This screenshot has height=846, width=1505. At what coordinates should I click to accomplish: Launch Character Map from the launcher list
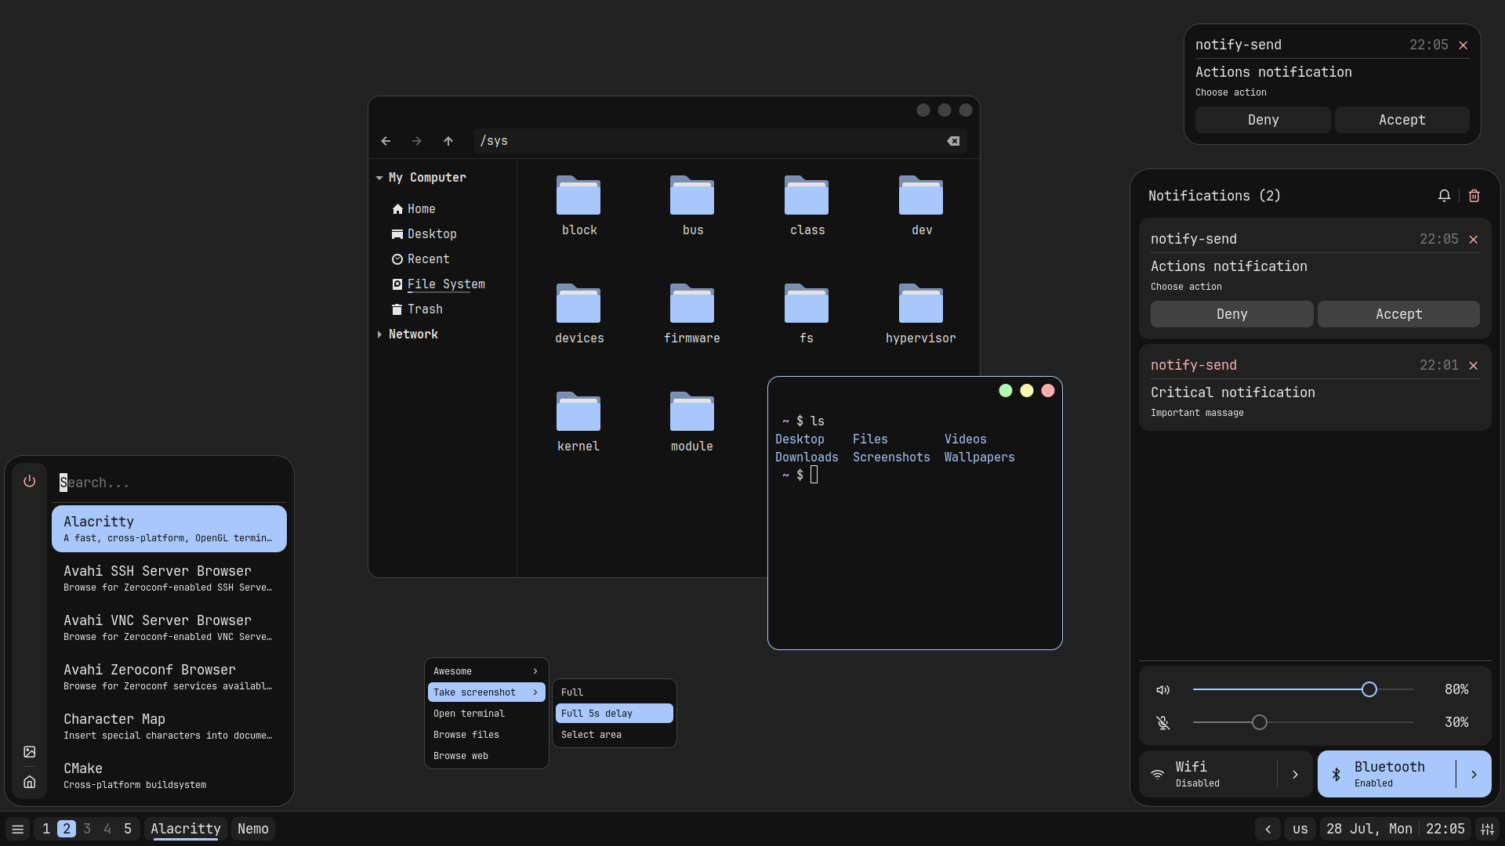pos(169,726)
